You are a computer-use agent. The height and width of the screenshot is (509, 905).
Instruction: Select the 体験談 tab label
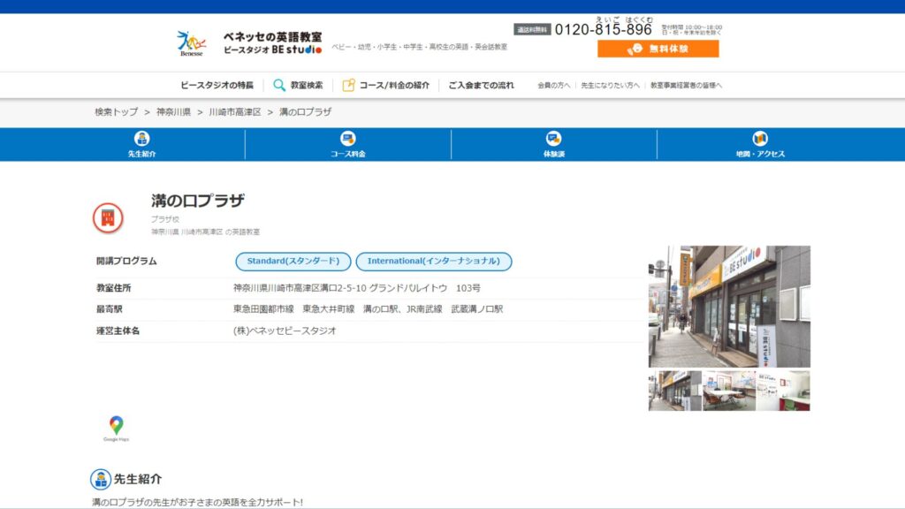point(553,154)
